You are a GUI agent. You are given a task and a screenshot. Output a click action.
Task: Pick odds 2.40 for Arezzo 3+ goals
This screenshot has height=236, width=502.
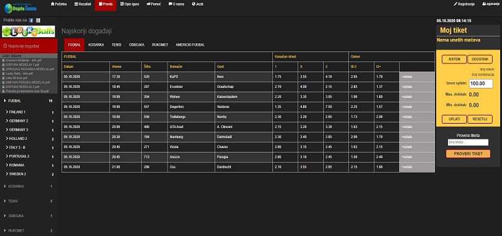[x=387, y=157]
